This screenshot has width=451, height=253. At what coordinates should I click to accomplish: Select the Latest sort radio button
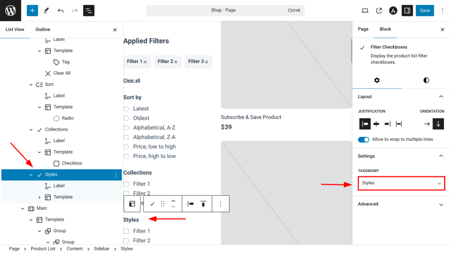[126, 109]
